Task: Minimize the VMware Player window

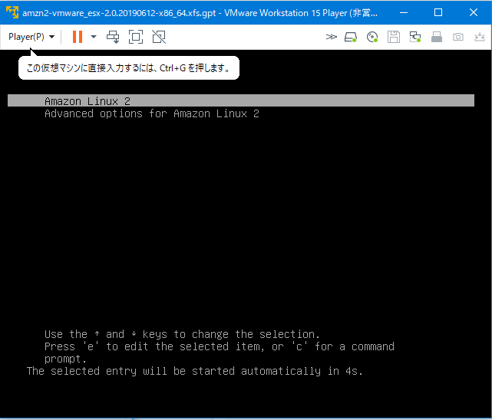Action: point(404,12)
